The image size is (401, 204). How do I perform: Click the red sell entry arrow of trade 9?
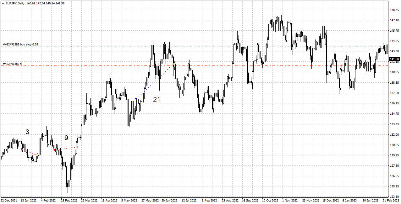tap(55, 150)
